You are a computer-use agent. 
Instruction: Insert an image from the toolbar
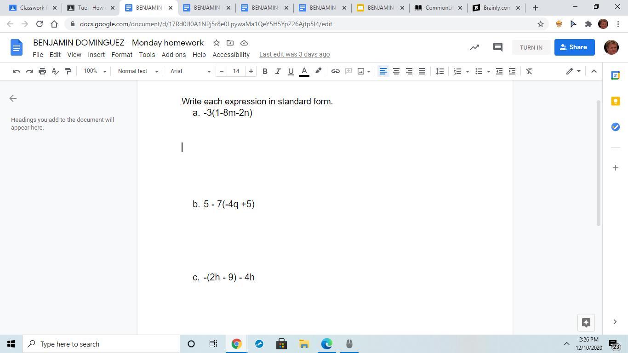point(361,71)
